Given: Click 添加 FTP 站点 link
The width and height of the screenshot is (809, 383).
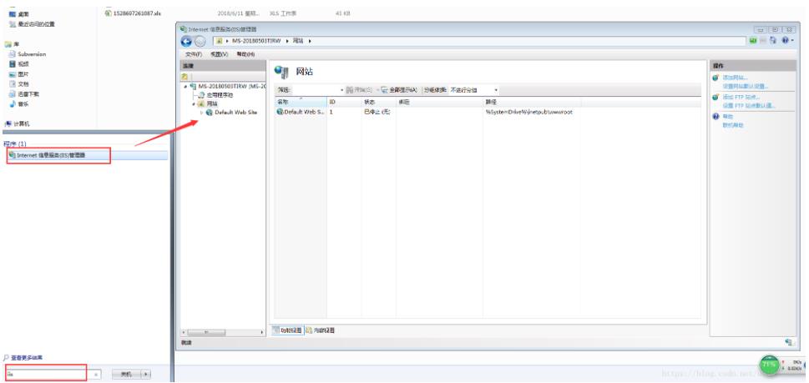Looking at the screenshot, I should point(741,97).
